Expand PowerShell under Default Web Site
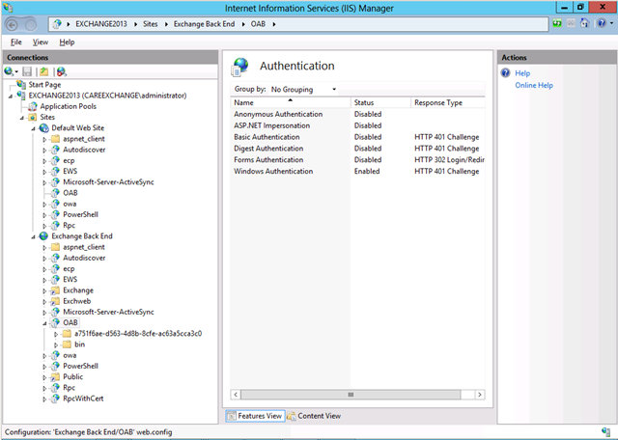 44,215
